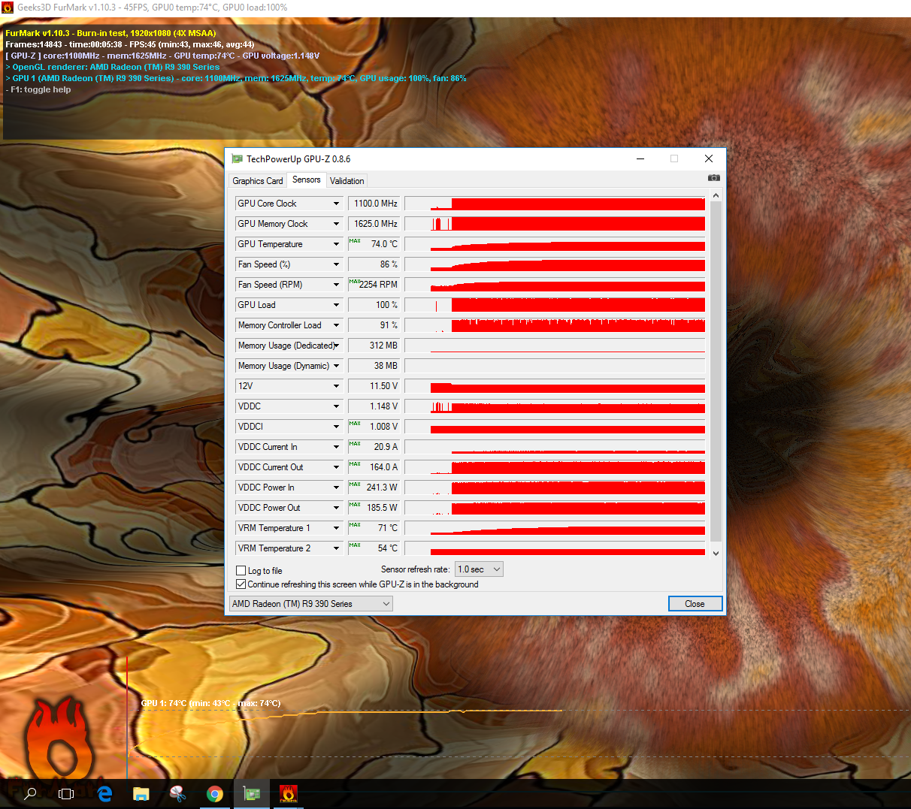
Task: Click MAX indicator on VDDC Power Out
Action: click(x=355, y=505)
